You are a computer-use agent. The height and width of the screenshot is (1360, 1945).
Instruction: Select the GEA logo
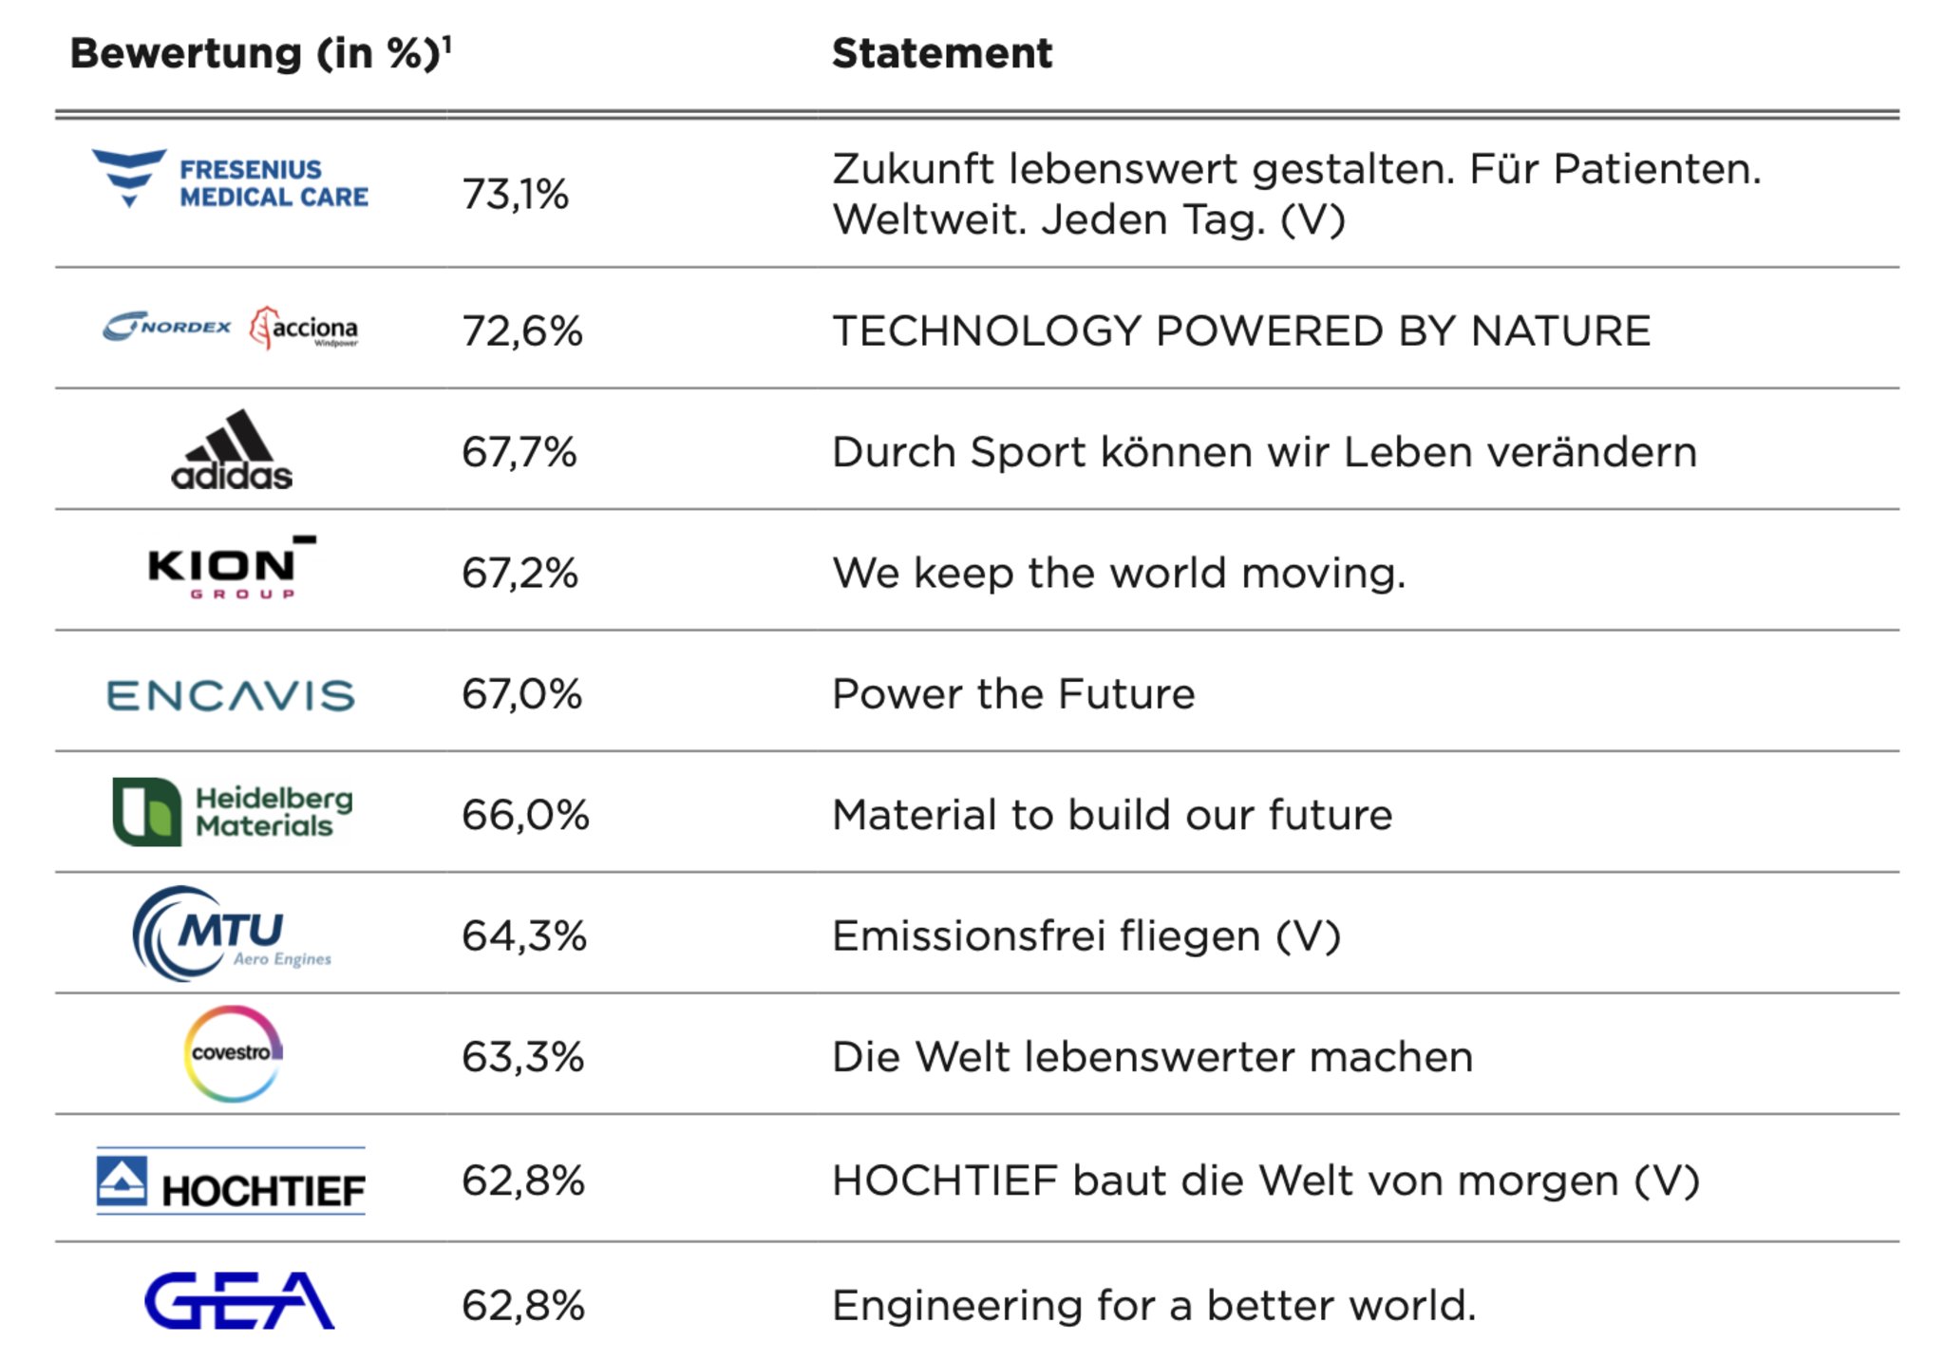(239, 1301)
